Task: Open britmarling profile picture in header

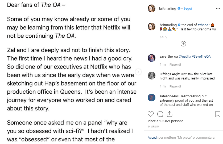Action: click(x=152, y=8)
